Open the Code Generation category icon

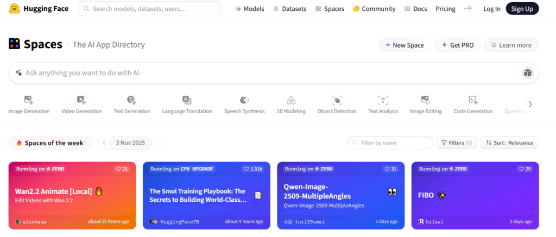[x=473, y=100]
